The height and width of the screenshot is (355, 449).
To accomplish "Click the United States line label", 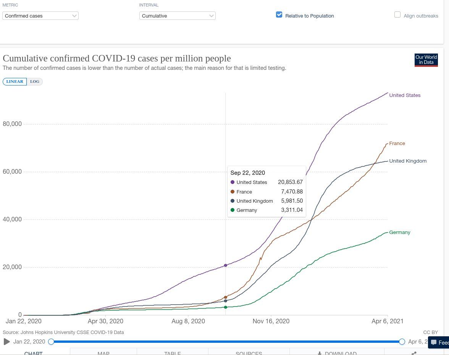I will pyautogui.click(x=405, y=95).
